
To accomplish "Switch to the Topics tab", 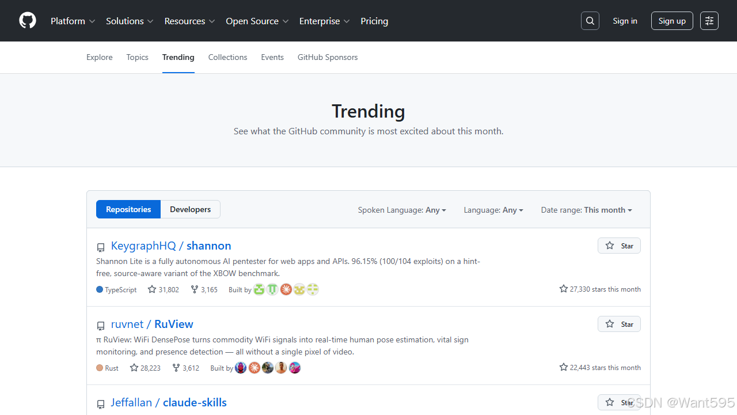I will [138, 57].
